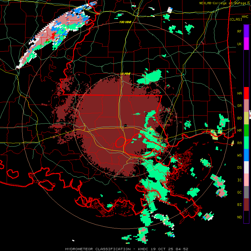The width and height of the screenshot is (251, 251).
Task: Click the HR legend label
Action: point(239,131)
